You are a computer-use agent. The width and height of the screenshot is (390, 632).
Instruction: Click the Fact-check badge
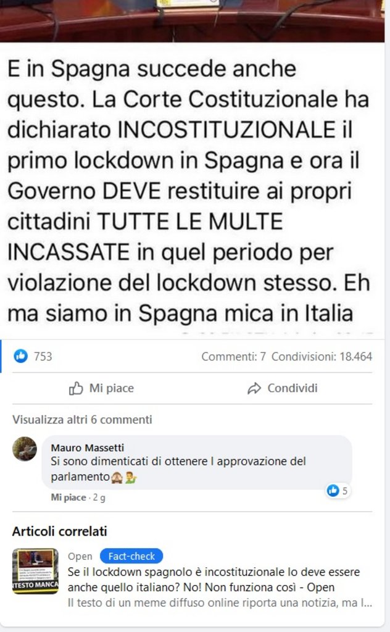coord(131,556)
